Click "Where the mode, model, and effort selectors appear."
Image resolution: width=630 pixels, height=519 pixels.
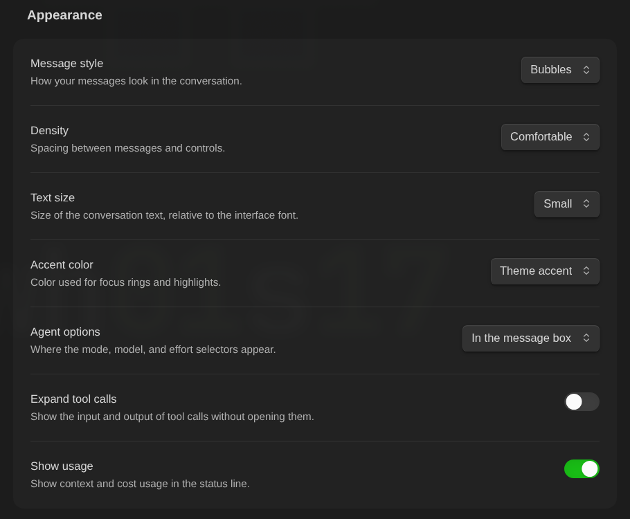153,349
